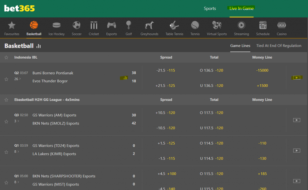Select the Game Lines tab
308x190 pixels.
[240, 46]
